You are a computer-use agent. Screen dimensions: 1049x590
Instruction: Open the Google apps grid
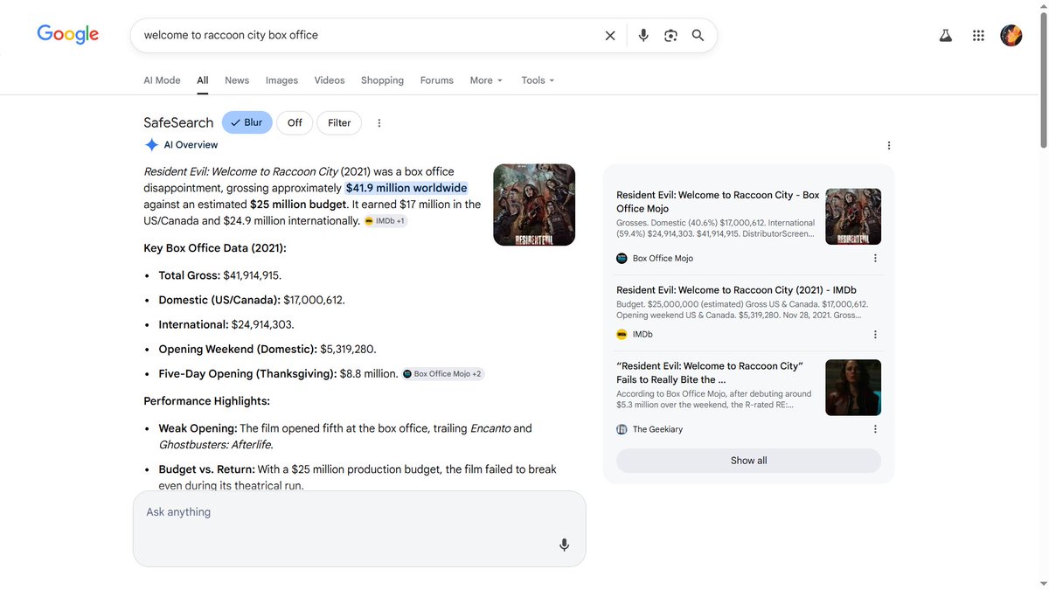[x=978, y=36]
